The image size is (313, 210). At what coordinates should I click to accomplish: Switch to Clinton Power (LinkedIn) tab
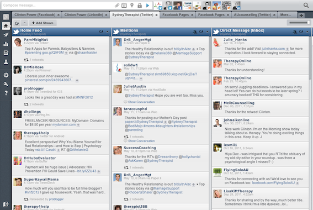(x=84, y=15)
